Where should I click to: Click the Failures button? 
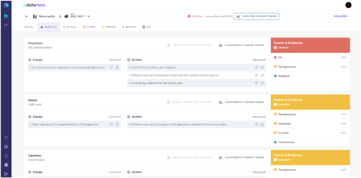340,16
